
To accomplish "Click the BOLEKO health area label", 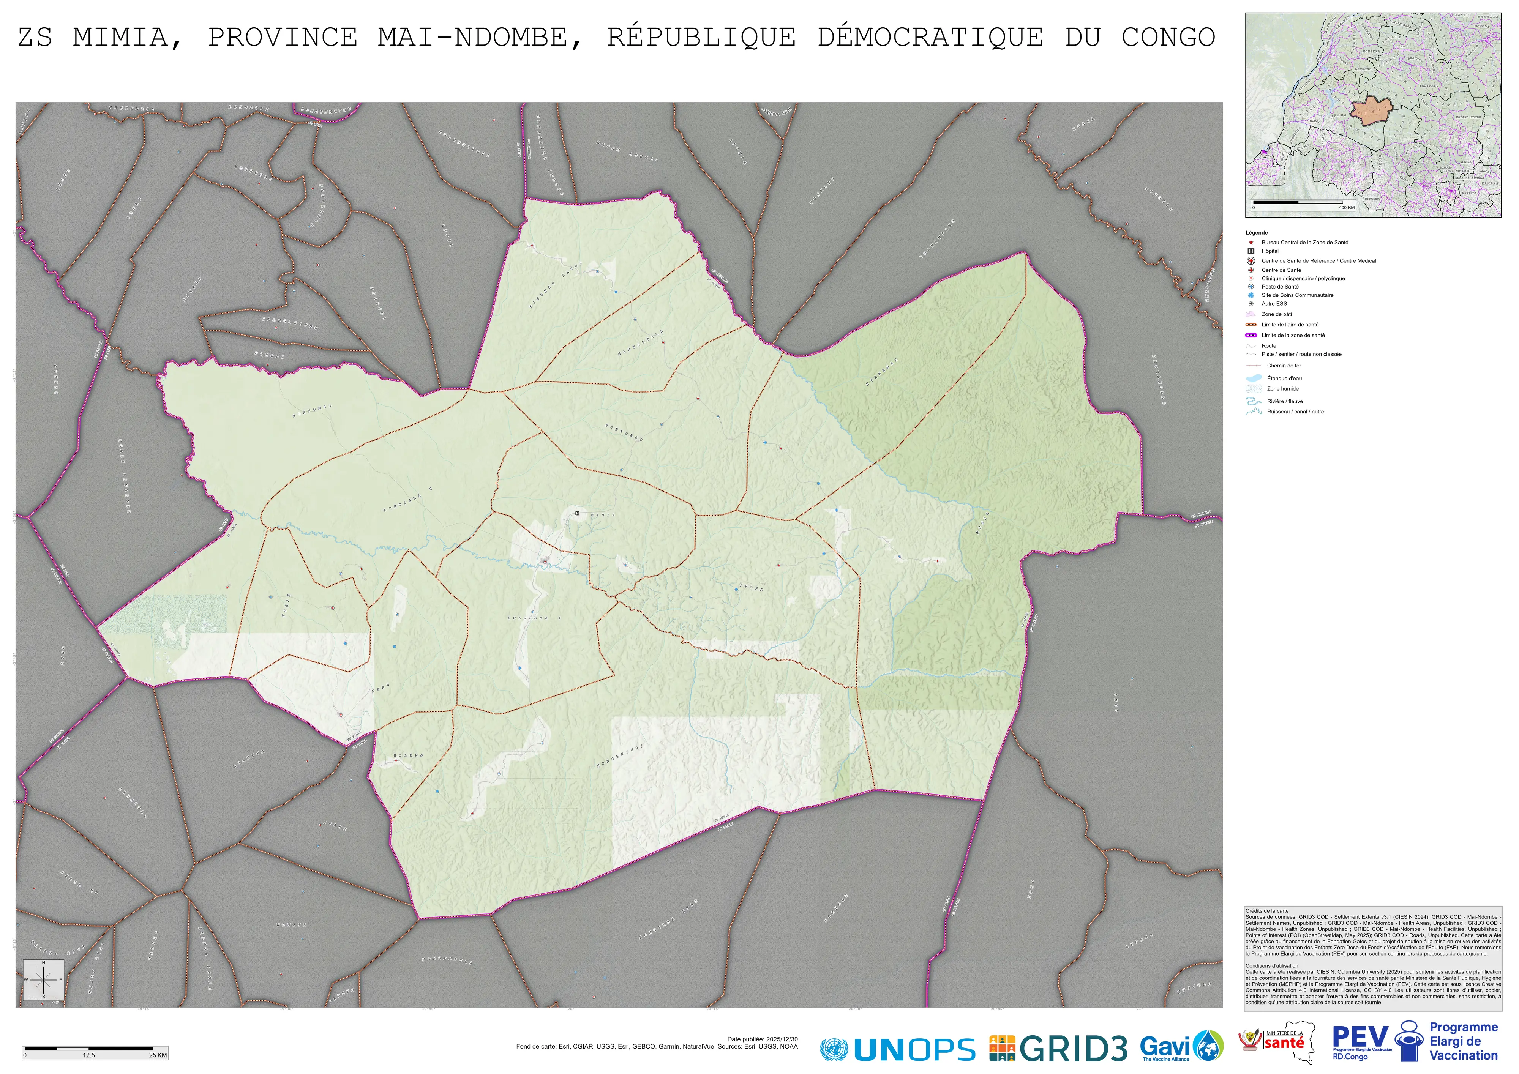I will [x=408, y=755].
